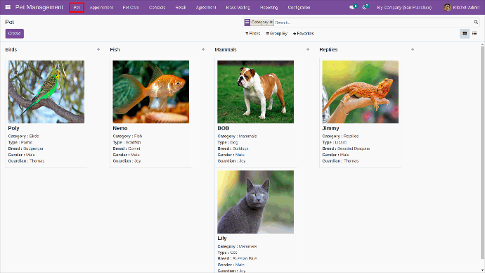Click the Fish column header

(115, 49)
